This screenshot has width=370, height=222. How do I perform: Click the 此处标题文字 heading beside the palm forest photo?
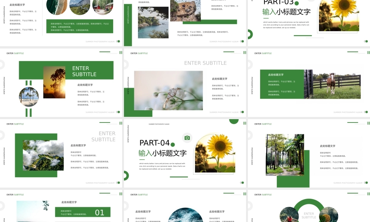pos(327,146)
